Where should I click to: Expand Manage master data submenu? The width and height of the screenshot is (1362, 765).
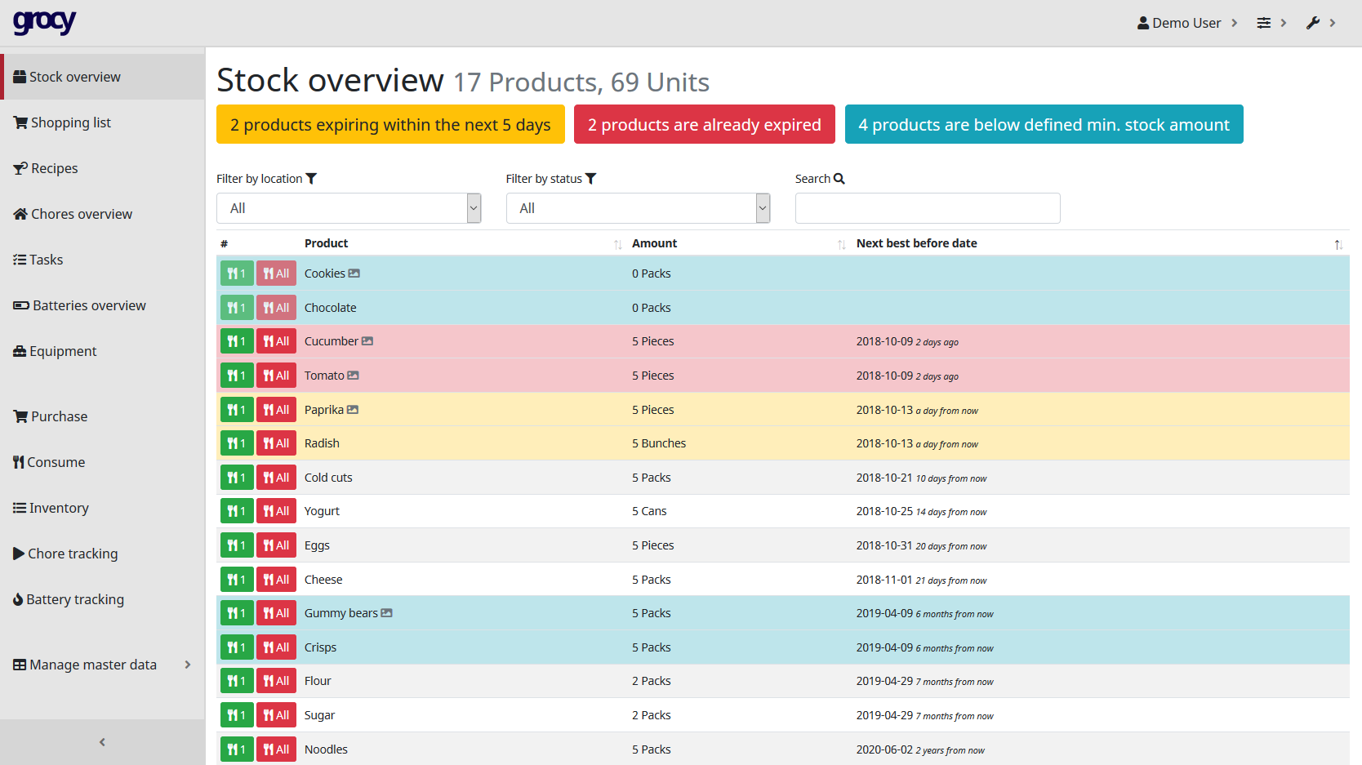point(102,665)
